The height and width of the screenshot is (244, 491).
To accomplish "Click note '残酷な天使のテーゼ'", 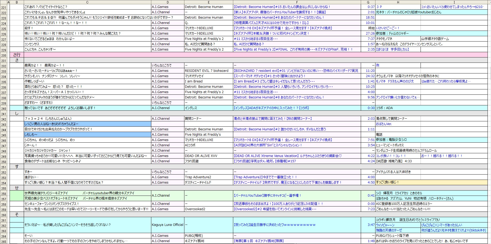I will 389,230.
